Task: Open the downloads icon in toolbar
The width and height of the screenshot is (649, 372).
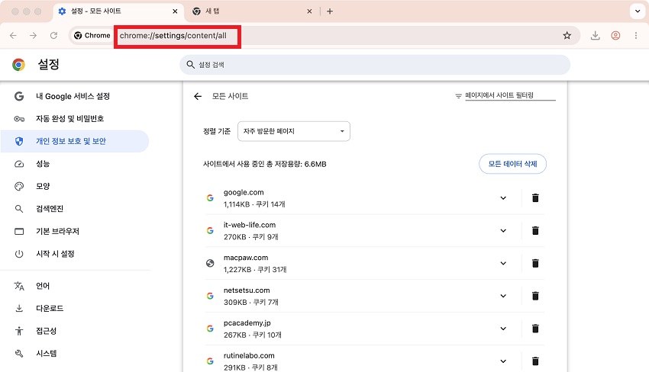Action: coord(596,36)
